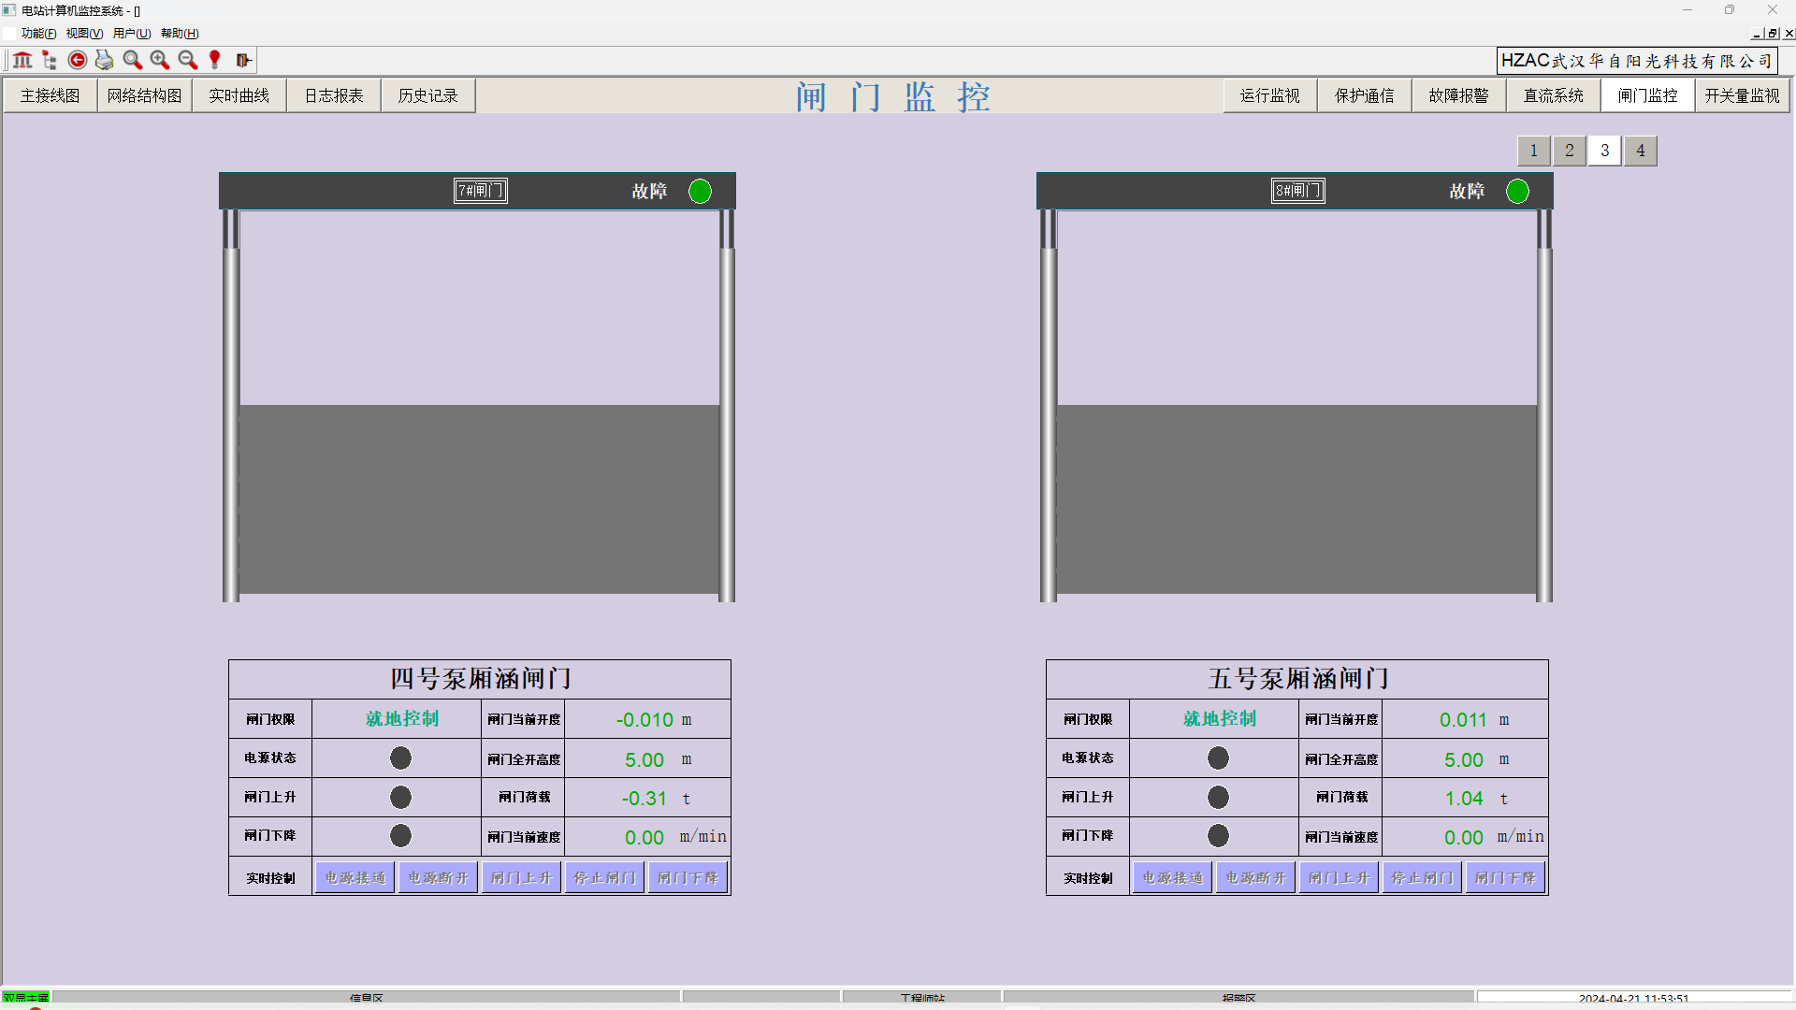Go to gate page 4

[x=1640, y=151]
